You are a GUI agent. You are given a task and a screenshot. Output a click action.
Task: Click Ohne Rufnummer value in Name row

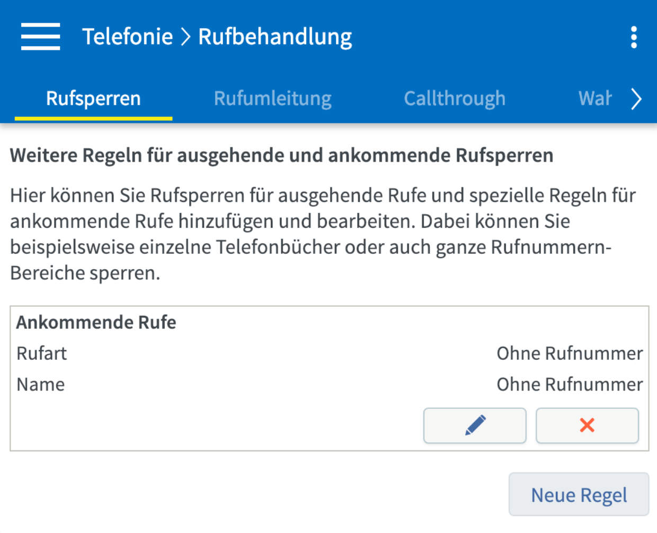point(570,385)
